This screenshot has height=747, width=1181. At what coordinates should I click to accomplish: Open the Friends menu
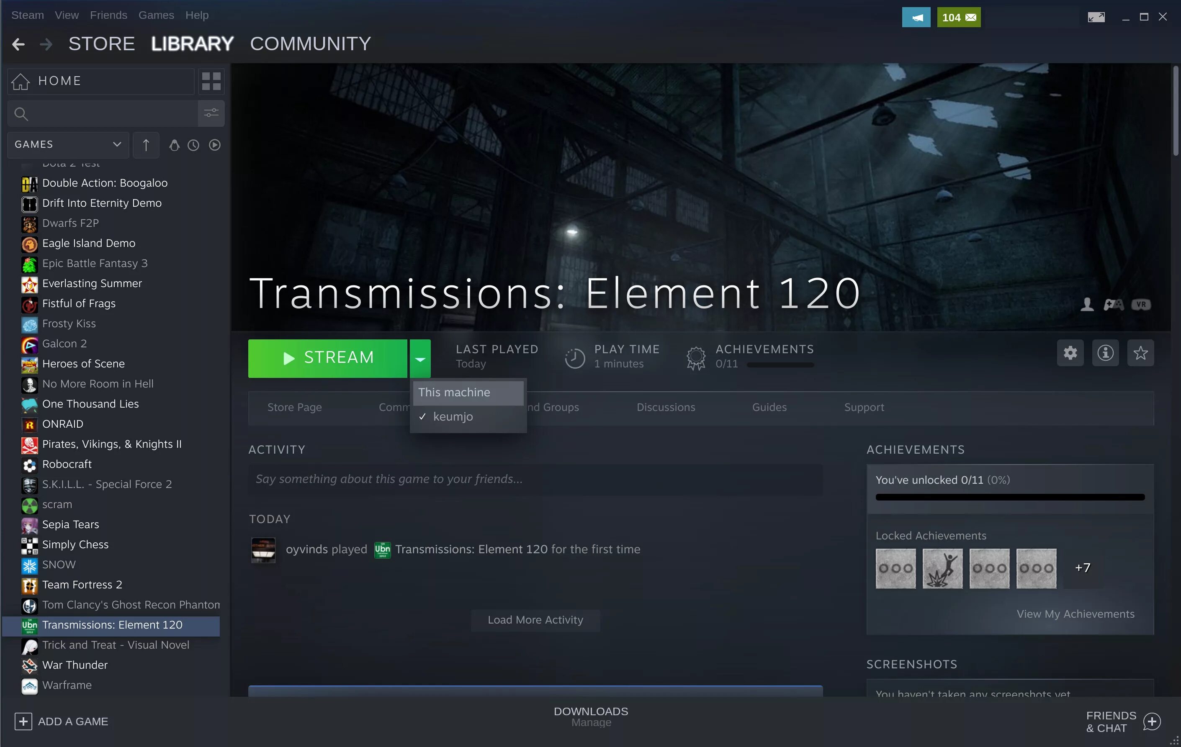[108, 15]
